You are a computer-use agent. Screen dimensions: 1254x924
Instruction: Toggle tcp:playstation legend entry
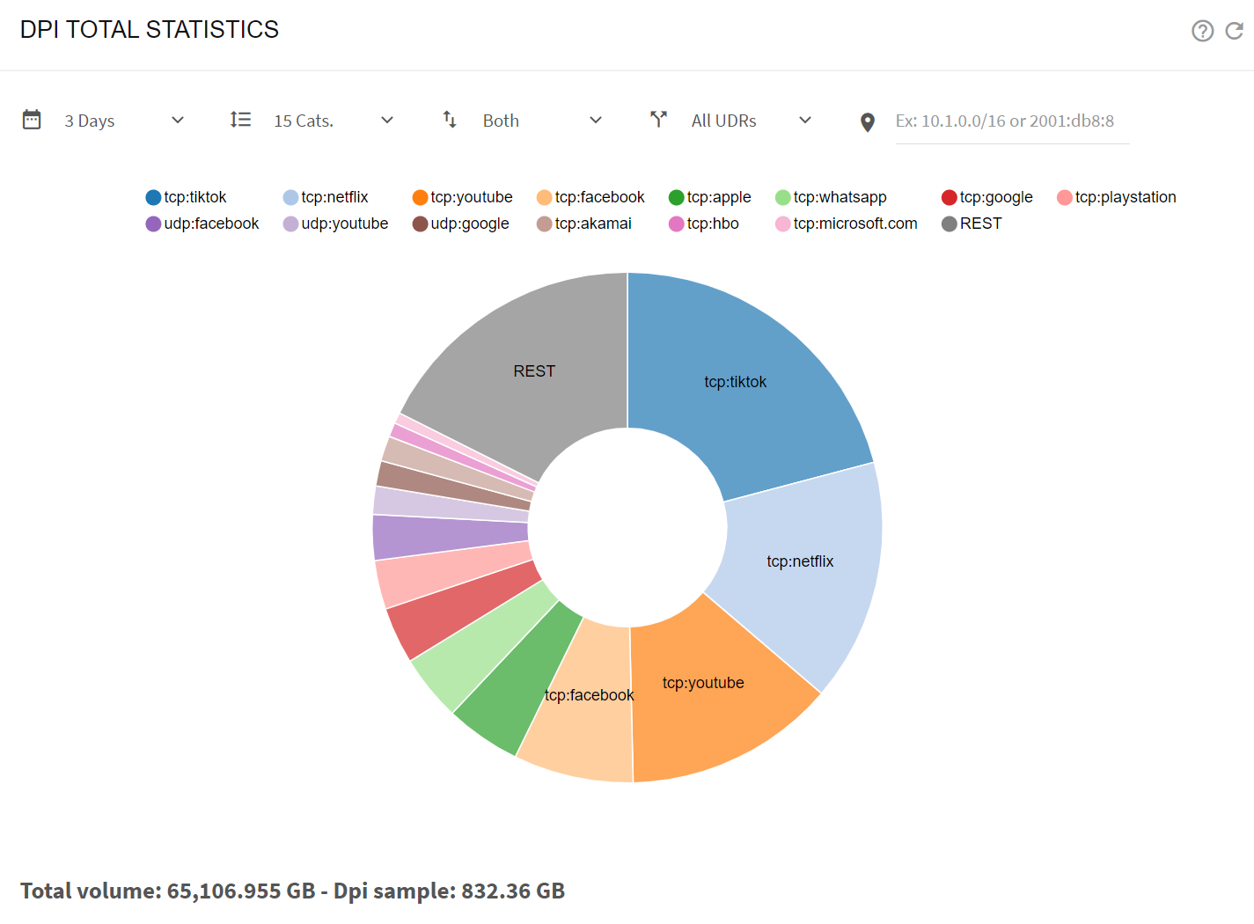[x=1116, y=197]
